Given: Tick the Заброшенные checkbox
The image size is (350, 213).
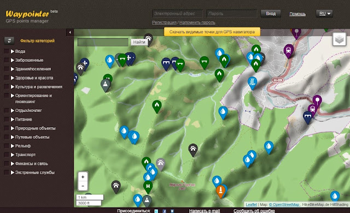Looking at the screenshot, I should click(7, 60).
